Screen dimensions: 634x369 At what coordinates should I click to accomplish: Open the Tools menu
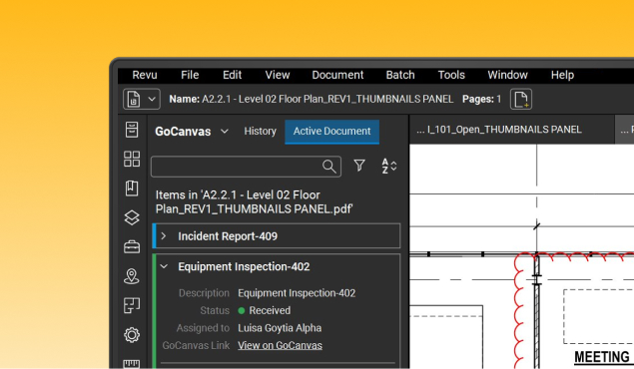tap(451, 75)
